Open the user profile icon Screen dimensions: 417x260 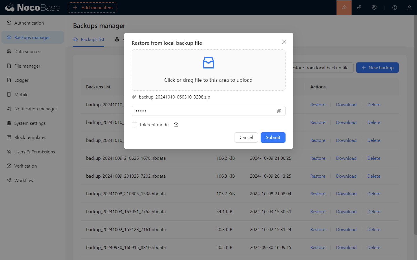coord(409,8)
